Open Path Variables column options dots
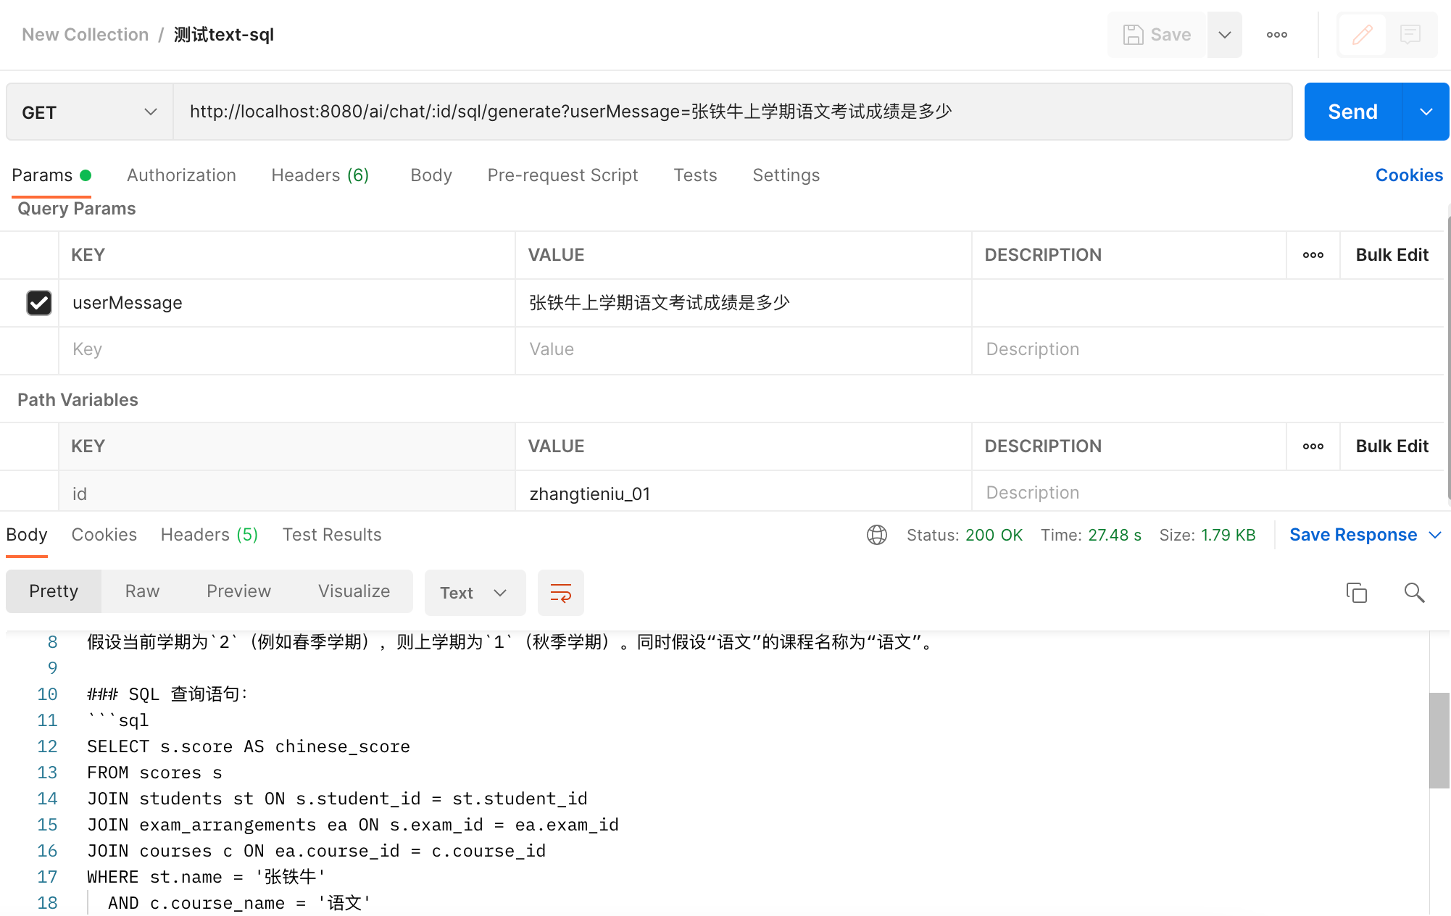Image resolution: width=1451 pixels, height=916 pixels. (1313, 446)
